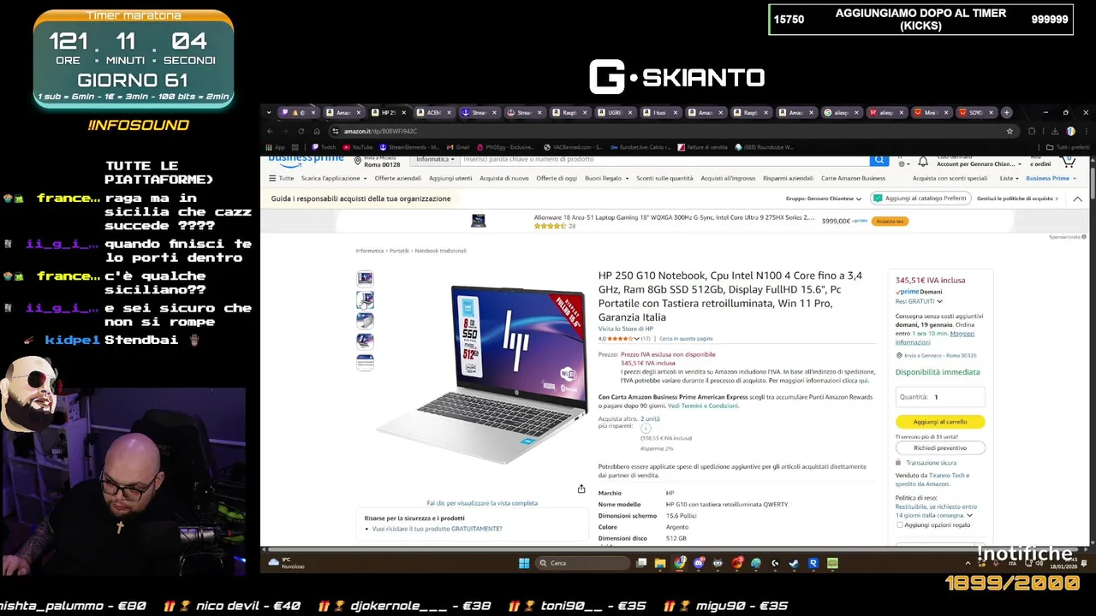Viewport: 1096px width, 616px height.
Task: Open the new tab plus button
Action: click(x=1007, y=112)
